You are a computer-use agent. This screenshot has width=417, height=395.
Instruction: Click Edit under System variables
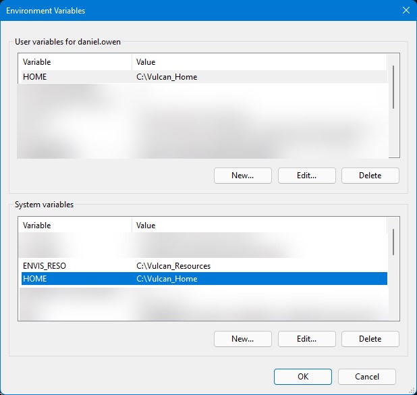coord(306,339)
